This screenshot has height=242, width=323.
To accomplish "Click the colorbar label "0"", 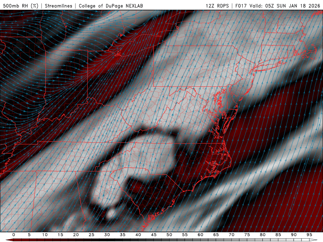I will click(x=14, y=235).
